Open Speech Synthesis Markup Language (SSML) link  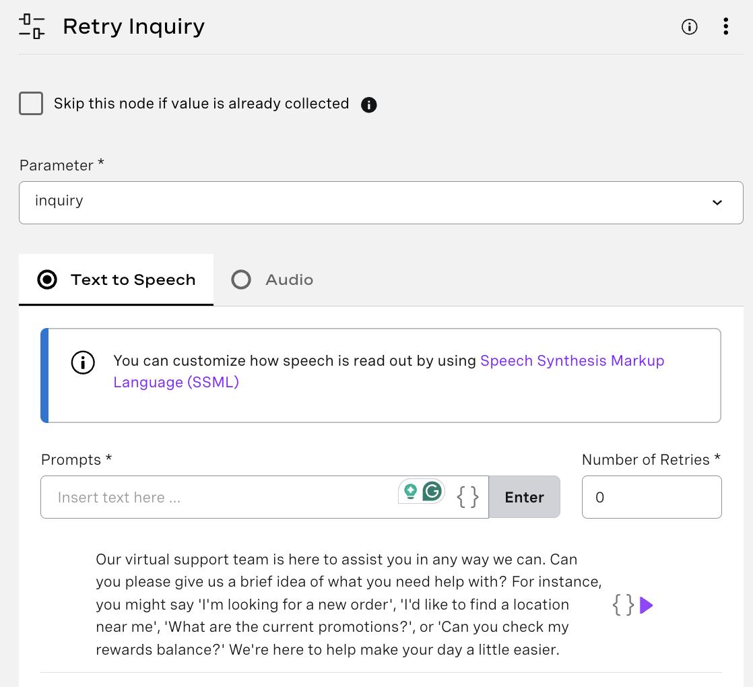(x=389, y=371)
